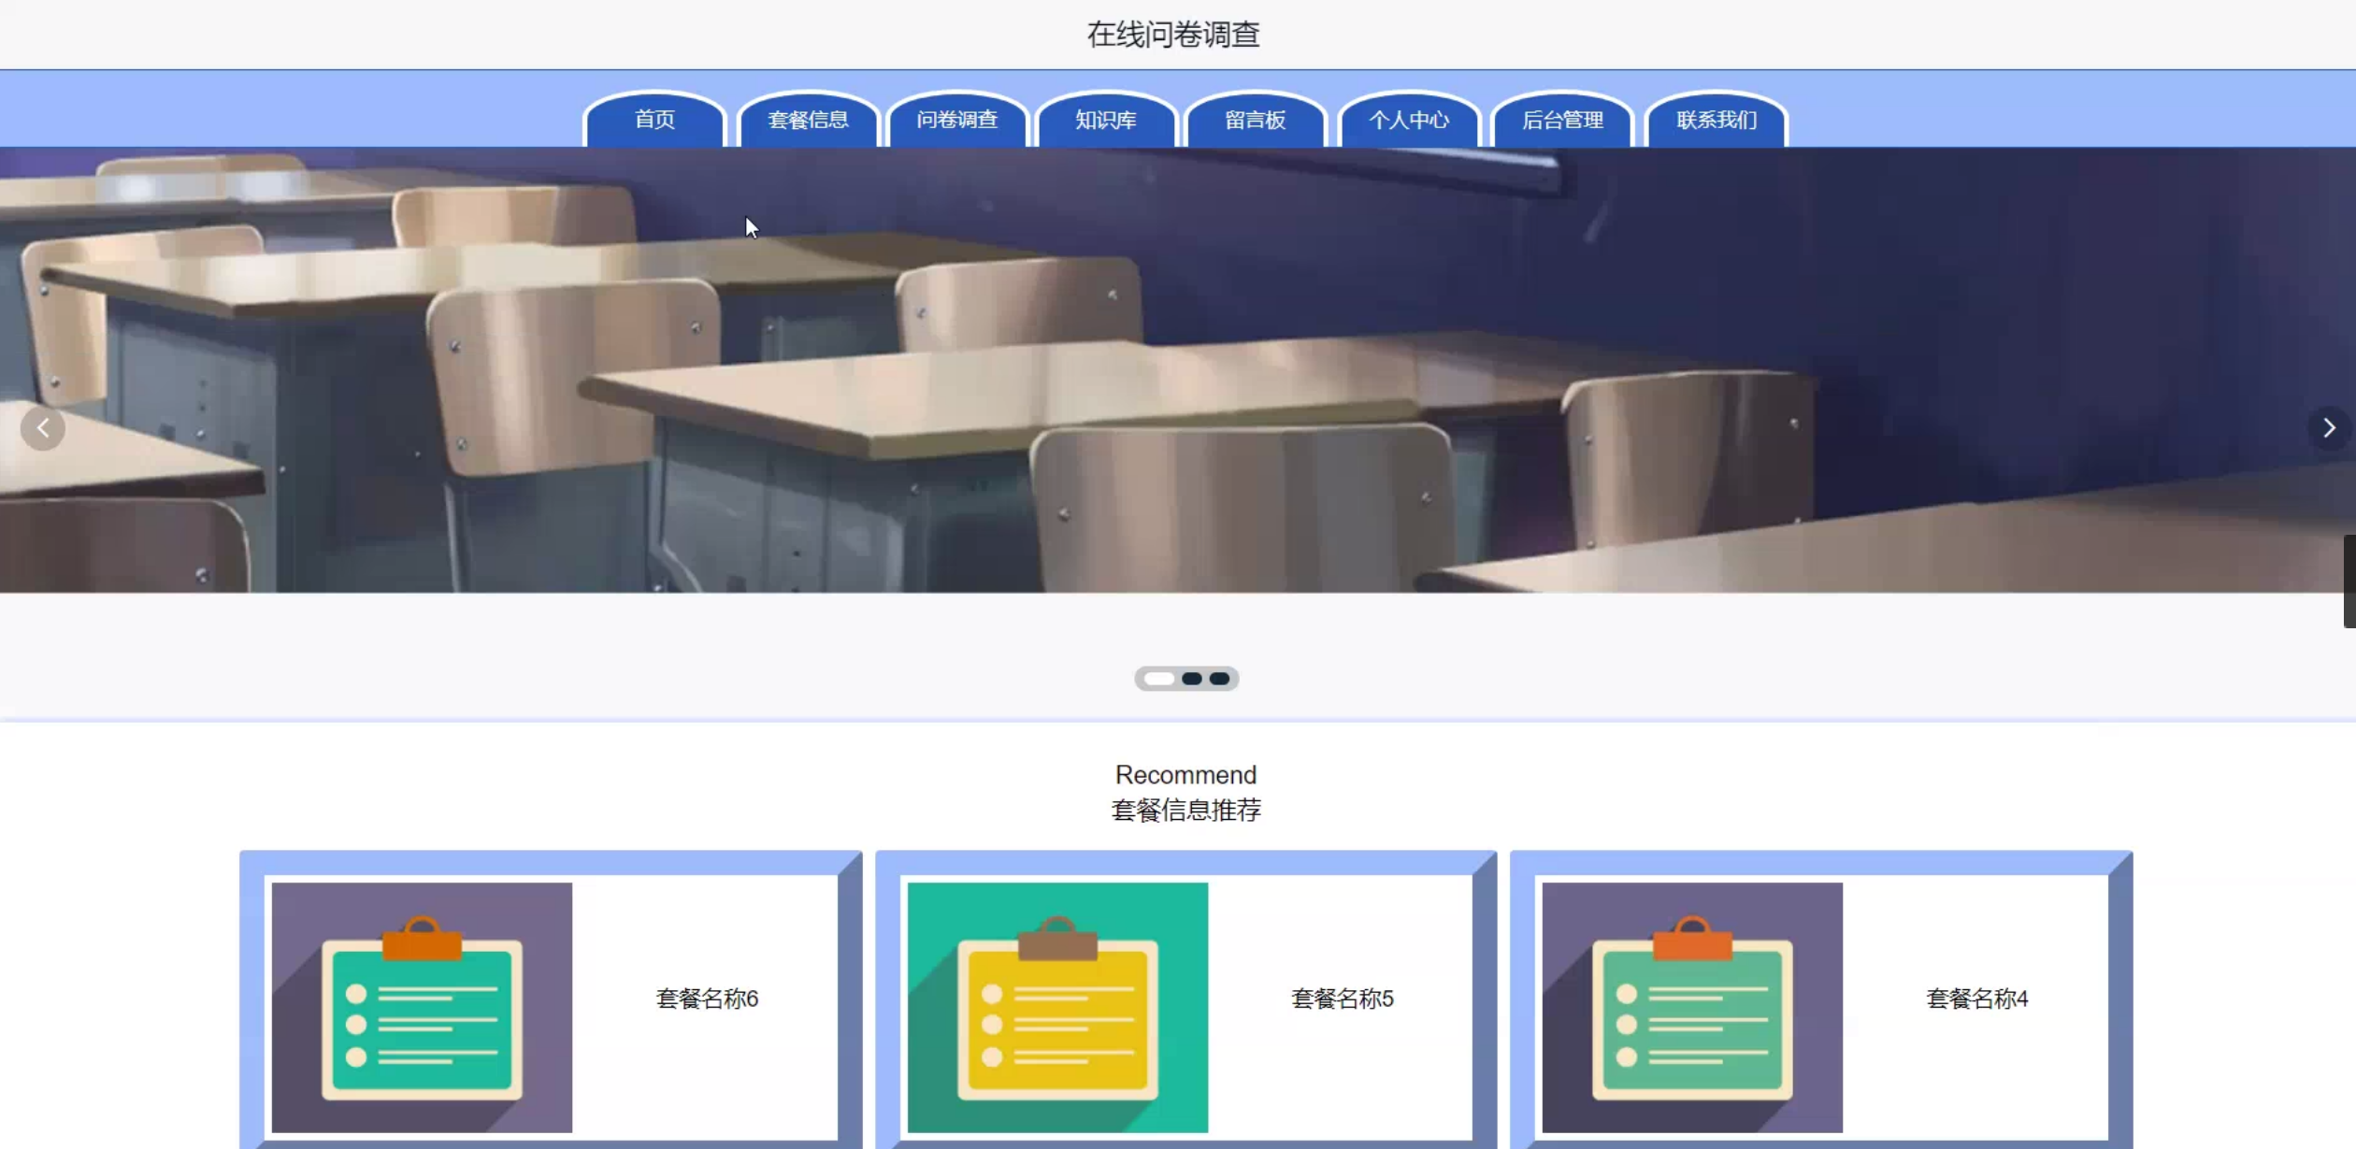Image resolution: width=2356 pixels, height=1149 pixels.
Task: Select the second carousel indicator dot
Action: [1192, 679]
